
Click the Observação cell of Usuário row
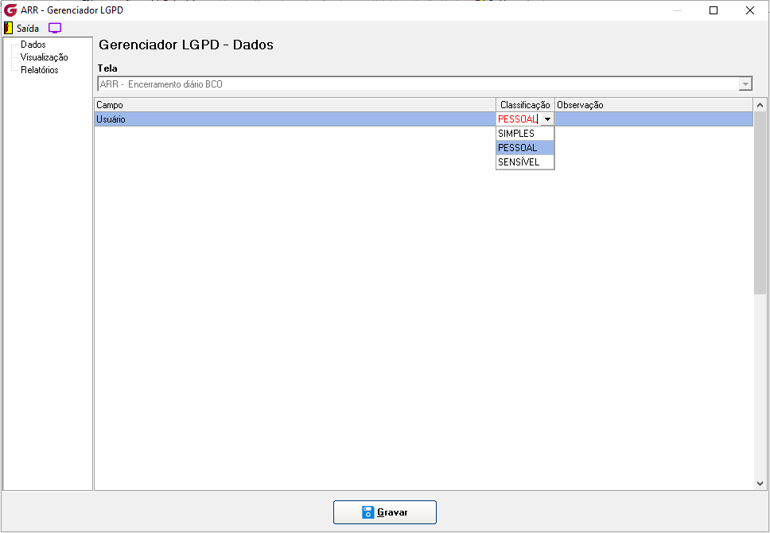tap(654, 119)
